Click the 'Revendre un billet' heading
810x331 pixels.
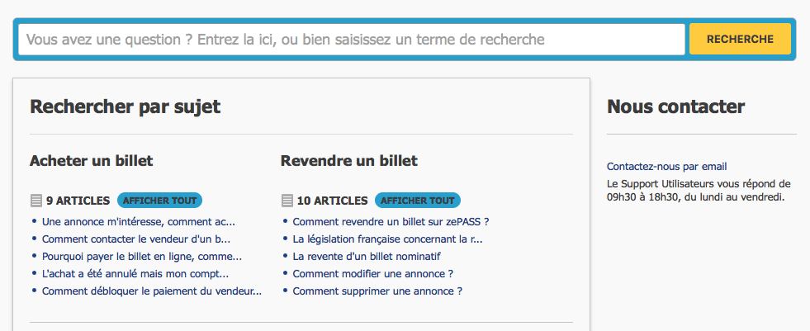tap(349, 161)
